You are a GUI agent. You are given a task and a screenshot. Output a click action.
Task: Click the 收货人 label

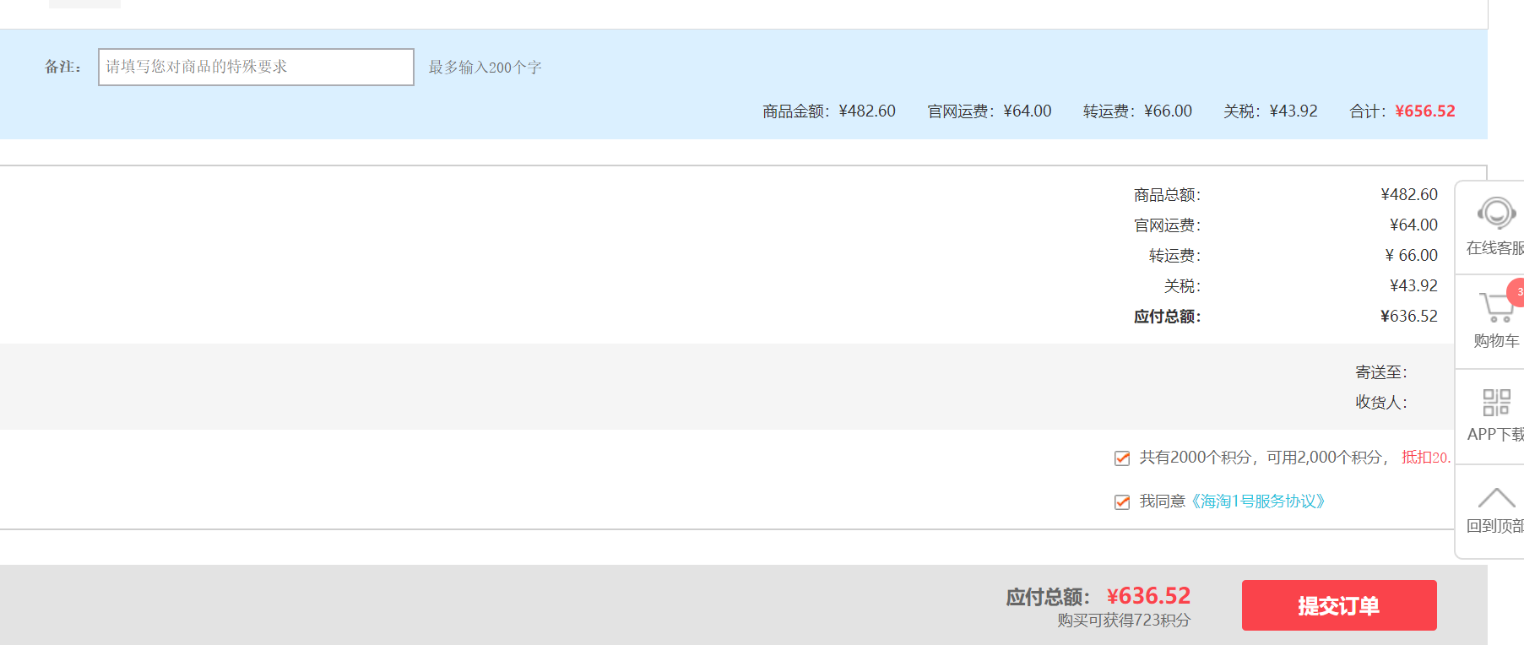click(1381, 403)
